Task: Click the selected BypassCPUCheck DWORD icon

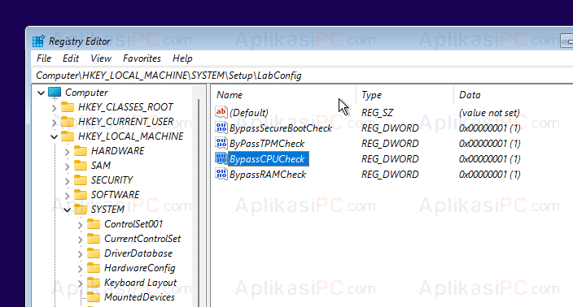Action: click(221, 158)
